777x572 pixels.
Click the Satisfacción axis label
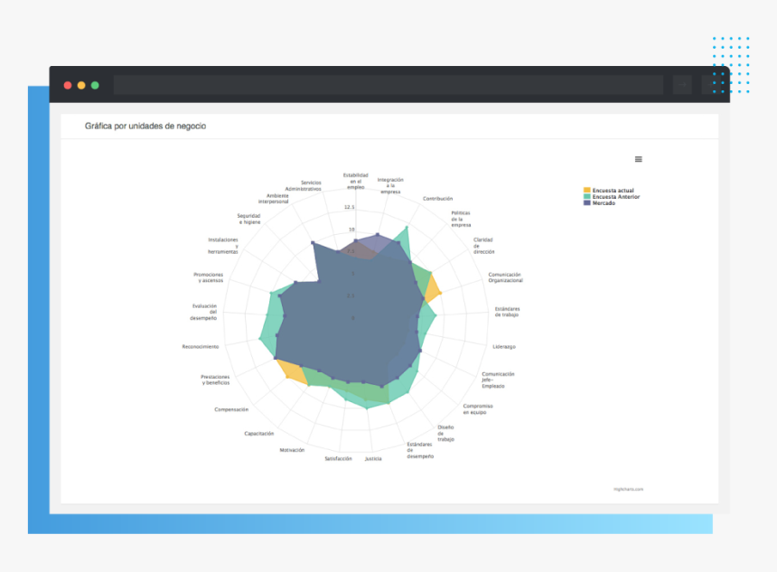pyautogui.click(x=339, y=459)
